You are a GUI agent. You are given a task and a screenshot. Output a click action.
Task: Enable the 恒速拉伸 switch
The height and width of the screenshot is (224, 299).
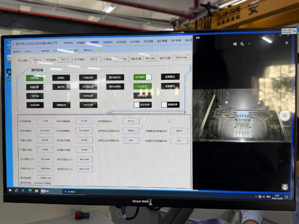[164, 105]
